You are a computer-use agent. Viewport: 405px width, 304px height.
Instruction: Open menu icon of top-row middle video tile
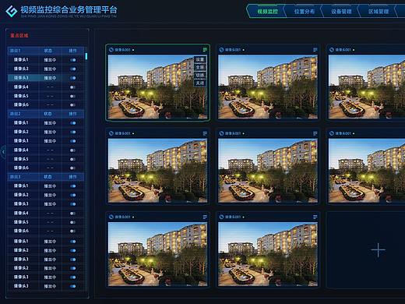[315, 50]
